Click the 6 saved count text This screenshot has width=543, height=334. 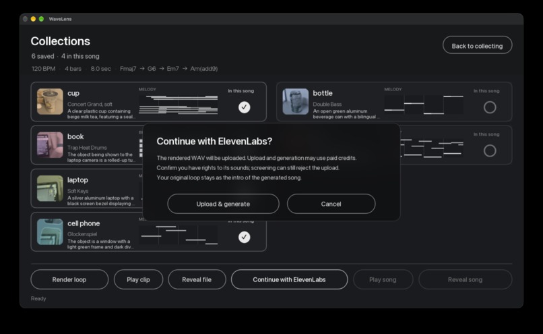click(x=42, y=56)
